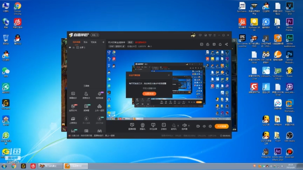303x170 pixels.
Task: Click the WeGame G icon in the taskbar
Action: [x=24, y=166]
